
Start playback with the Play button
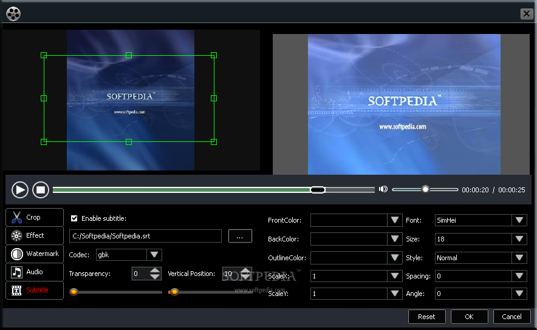pyautogui.click(x=20, y=190)
